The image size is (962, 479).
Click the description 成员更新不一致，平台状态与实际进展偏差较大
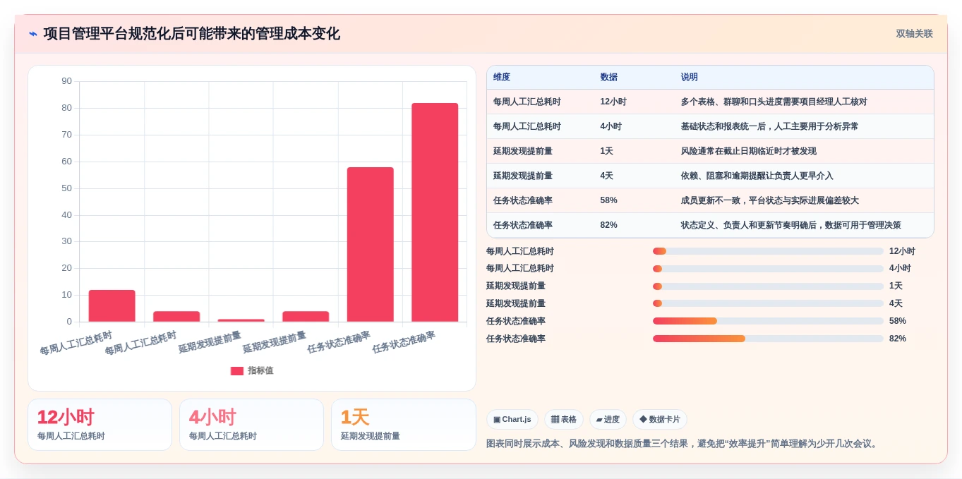(x=770, y=200)
